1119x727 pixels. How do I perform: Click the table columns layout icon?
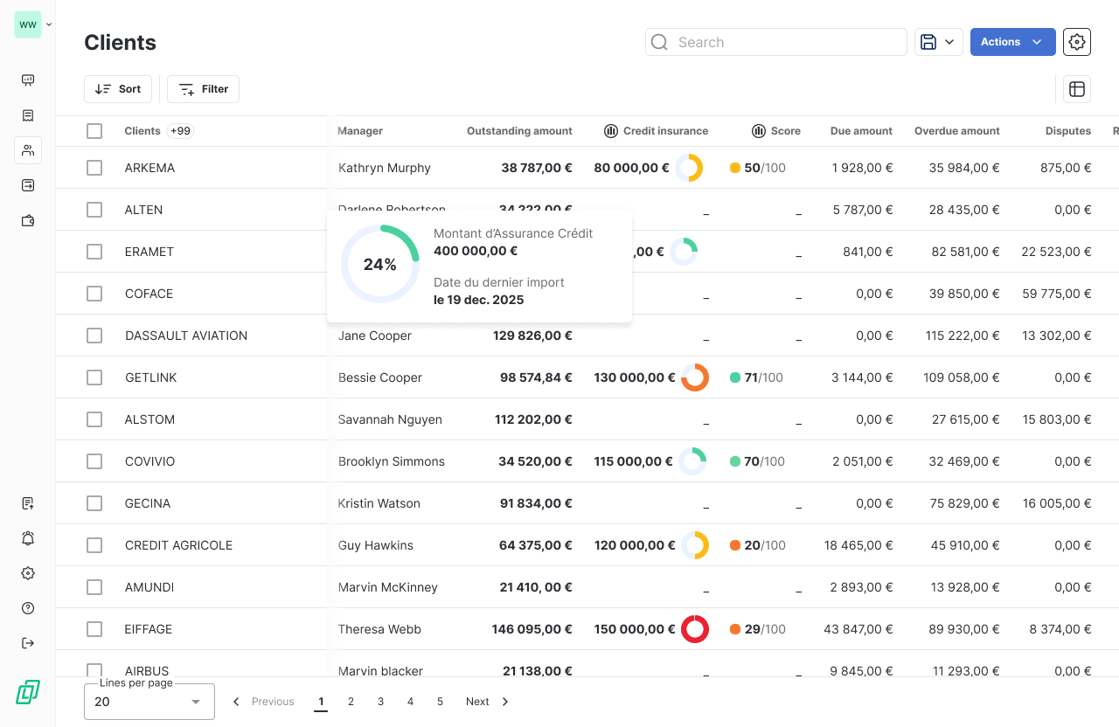1077,89
